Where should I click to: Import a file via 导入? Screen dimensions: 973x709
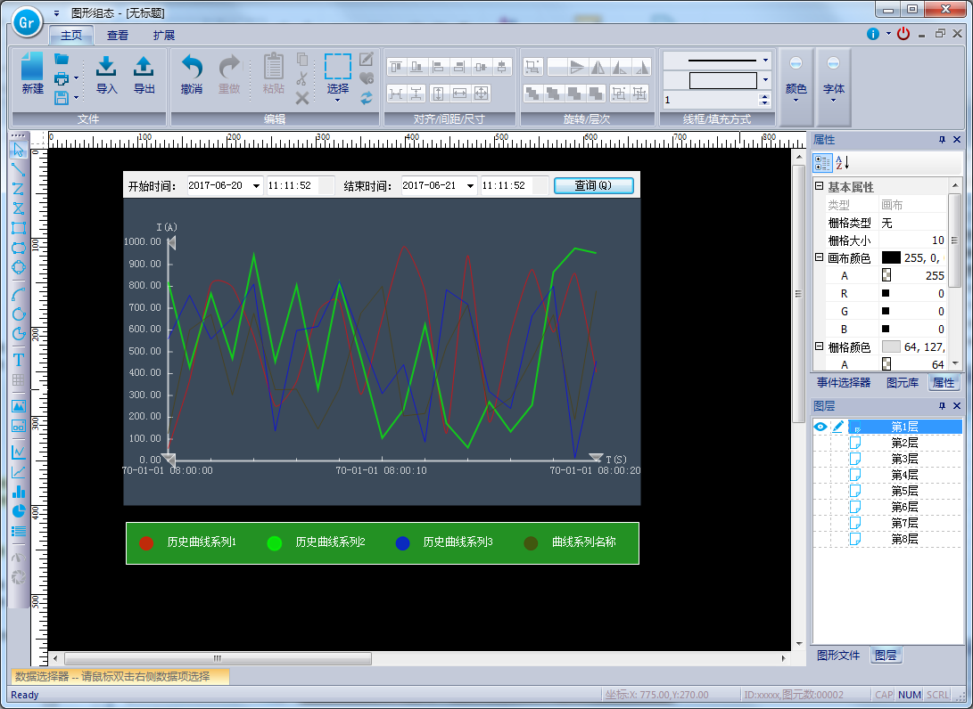point(106,74)
